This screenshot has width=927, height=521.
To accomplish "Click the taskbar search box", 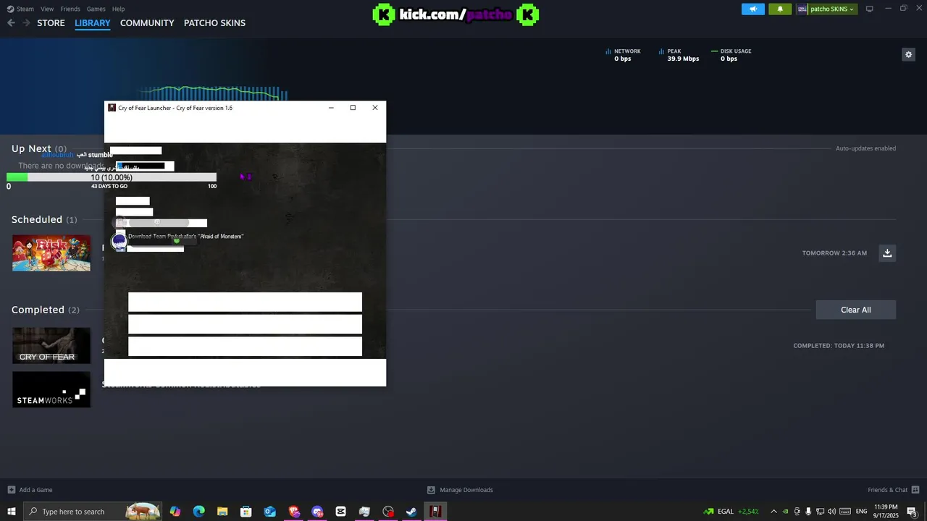I will (93, 512).
